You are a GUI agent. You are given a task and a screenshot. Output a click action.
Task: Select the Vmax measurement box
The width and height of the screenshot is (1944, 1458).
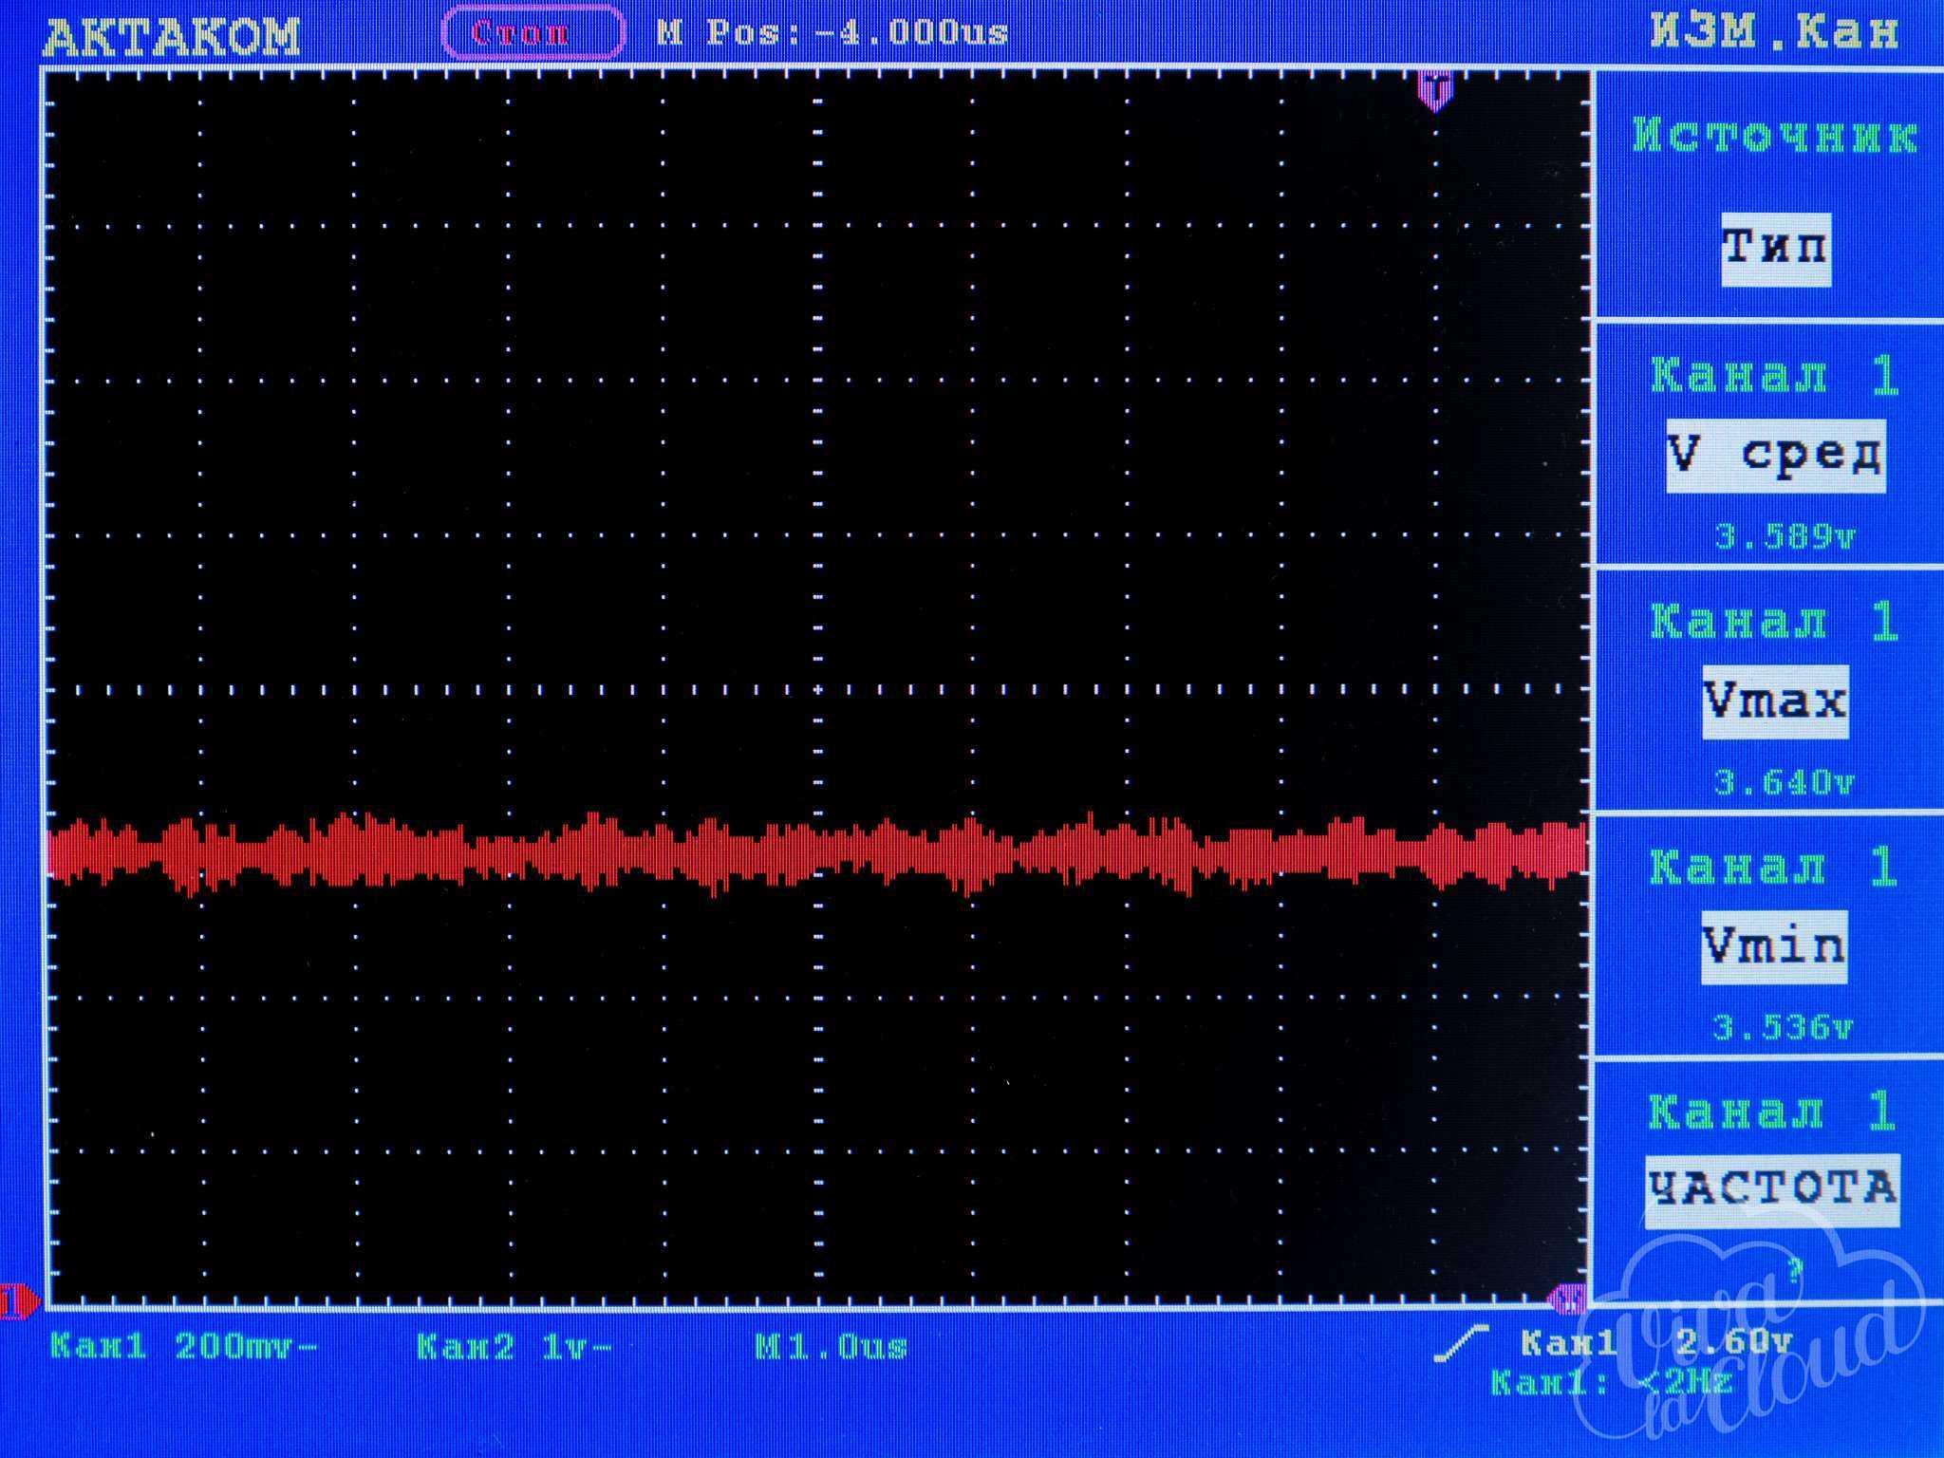coord(1774,701)
